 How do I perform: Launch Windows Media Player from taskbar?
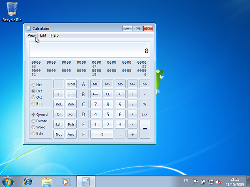click(x=65, y=181)
